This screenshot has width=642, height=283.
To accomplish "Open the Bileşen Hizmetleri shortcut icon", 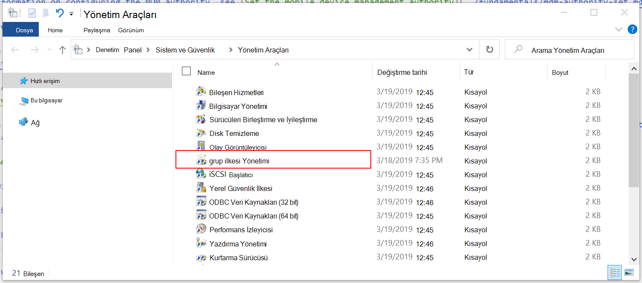I will [201, 92].
